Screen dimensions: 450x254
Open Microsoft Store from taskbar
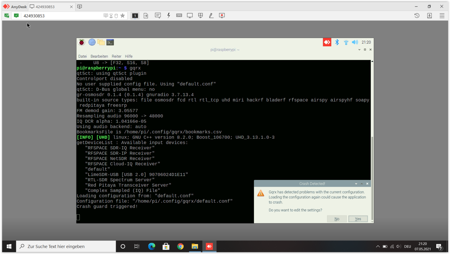(166, 246)
